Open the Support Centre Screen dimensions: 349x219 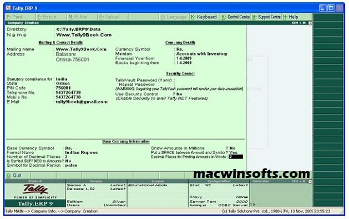coord(266,17)
